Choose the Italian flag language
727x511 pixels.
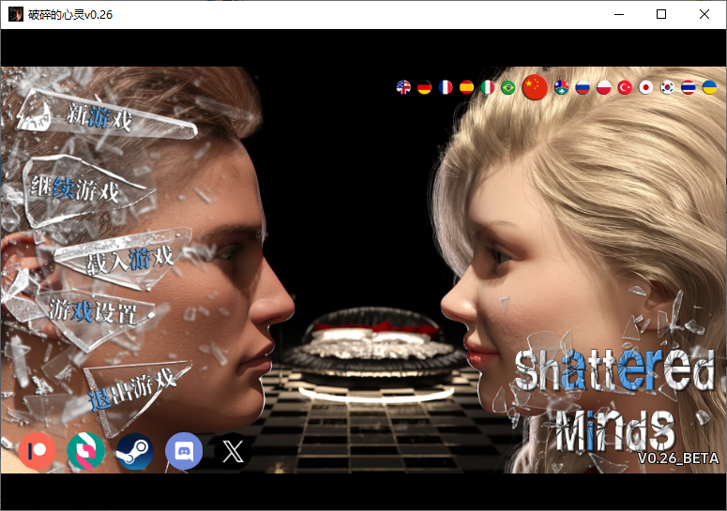pyautogui.click(x=487, y=87)
